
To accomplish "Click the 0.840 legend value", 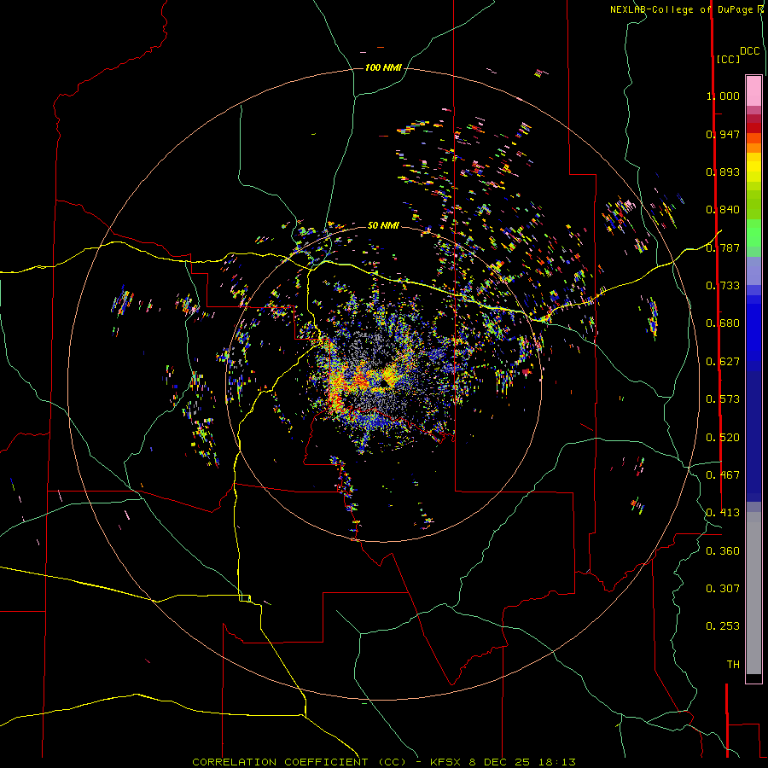I will point(723,210).
